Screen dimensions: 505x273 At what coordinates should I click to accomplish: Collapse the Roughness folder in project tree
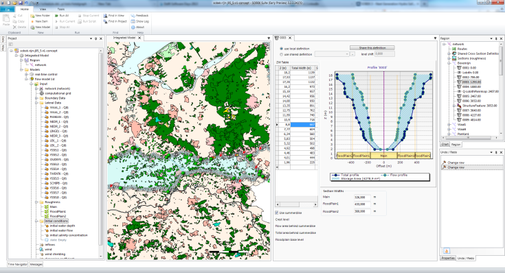36,202
